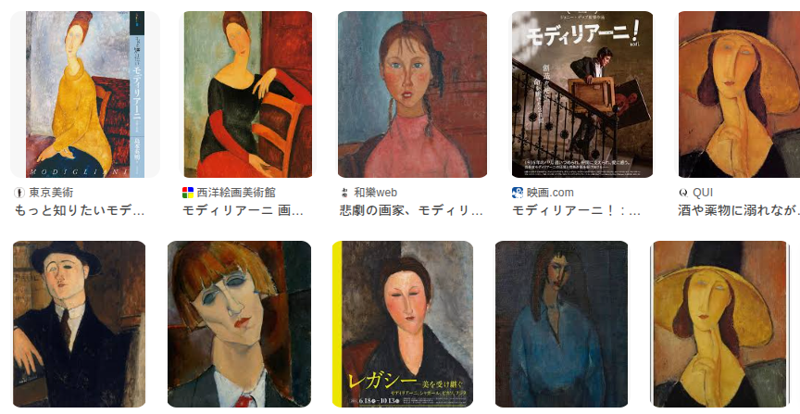Open the woman in black dress painting
The height and width of the screenshot is (414, 800).
[248, 94]
